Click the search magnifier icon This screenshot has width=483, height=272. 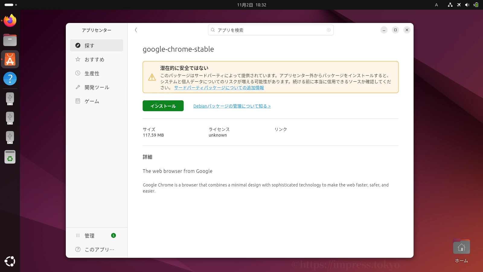pos(213,30)
